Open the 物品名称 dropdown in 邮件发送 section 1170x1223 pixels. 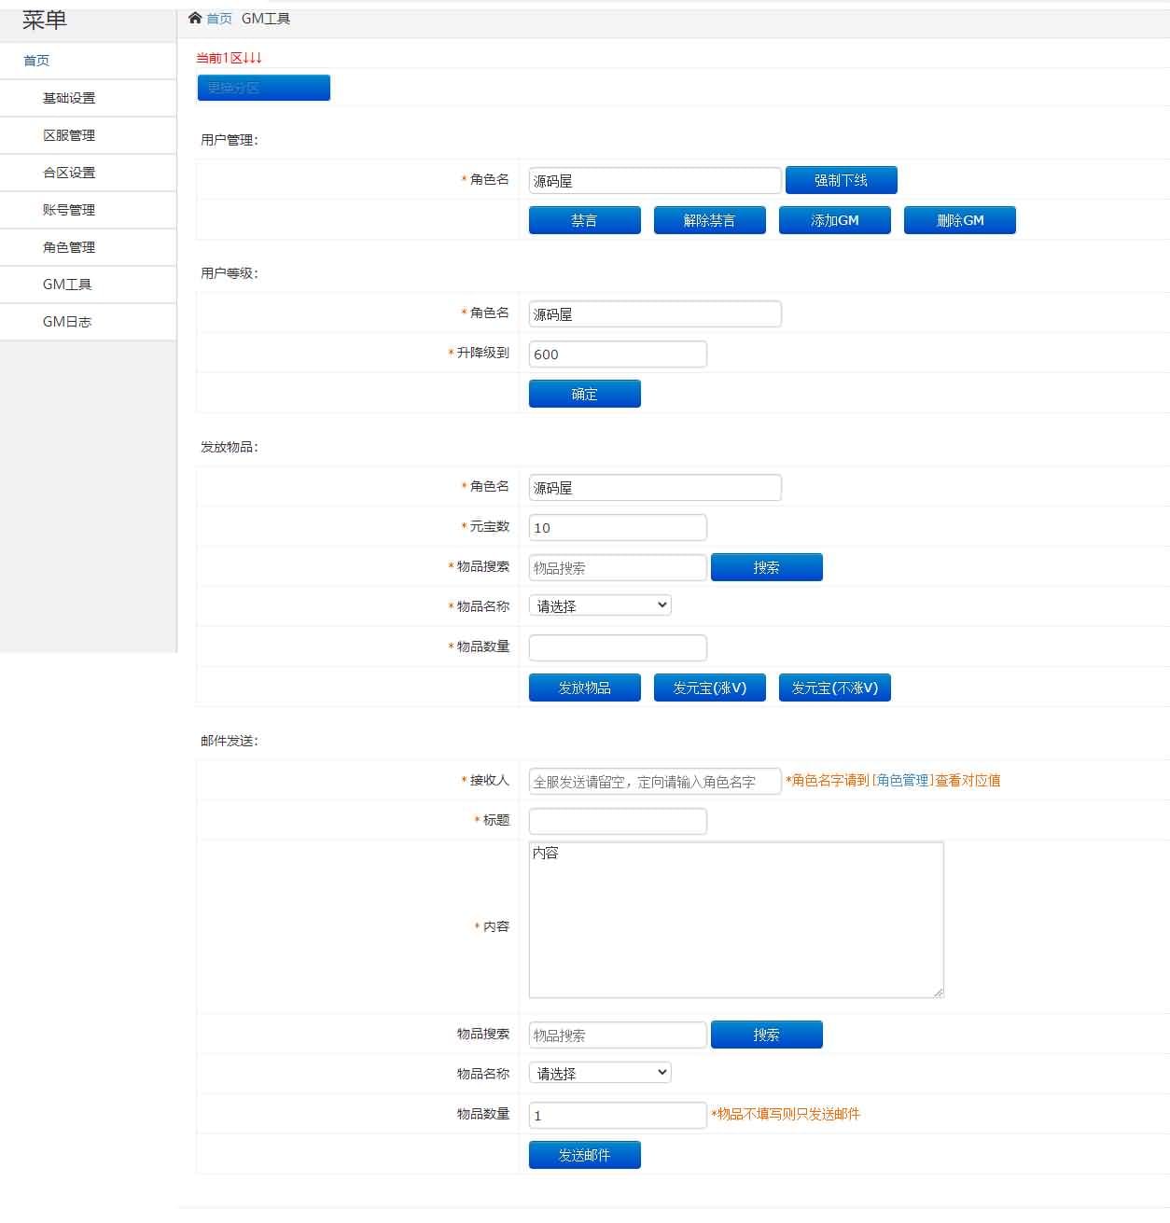(598, 1072)
